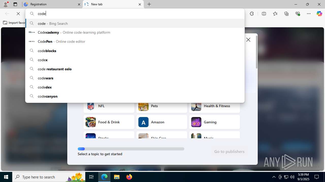Close the topic selection dialog

pos(248,40)
